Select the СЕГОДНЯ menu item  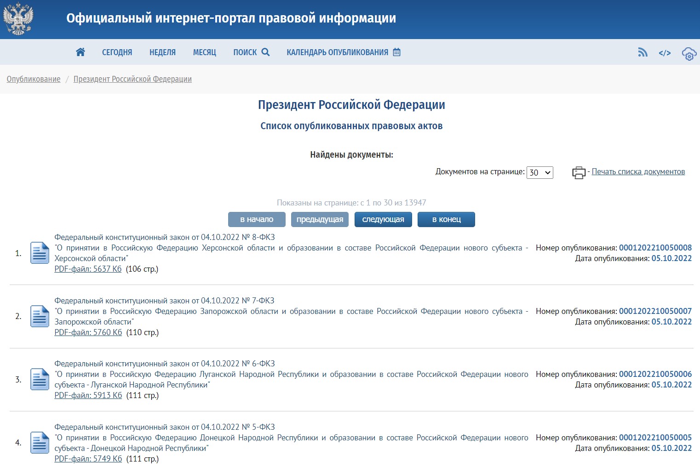tap(117, 52)
